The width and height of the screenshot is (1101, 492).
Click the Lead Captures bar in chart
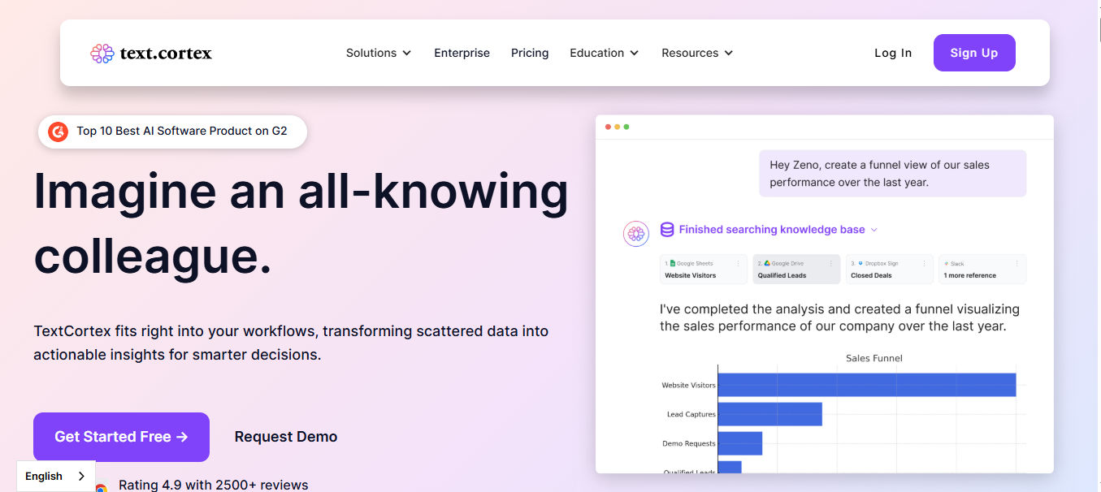(x=770, y=414)
